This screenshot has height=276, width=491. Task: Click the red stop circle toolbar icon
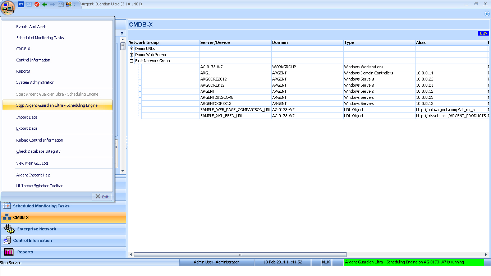point(37,4)
